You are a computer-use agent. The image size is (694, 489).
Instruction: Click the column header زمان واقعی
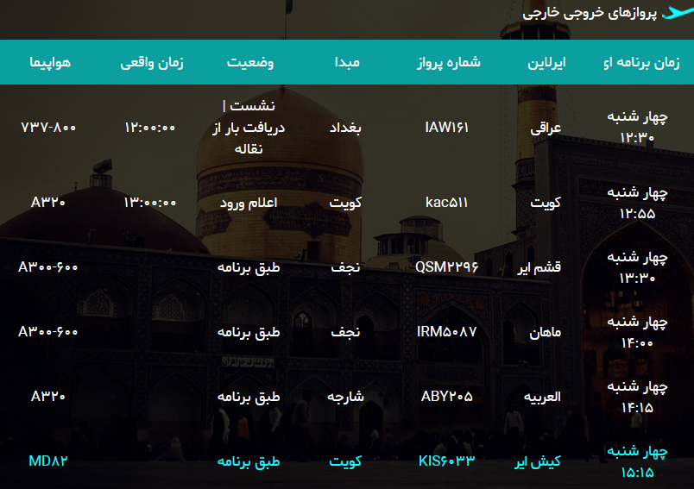tap(152, 62)
